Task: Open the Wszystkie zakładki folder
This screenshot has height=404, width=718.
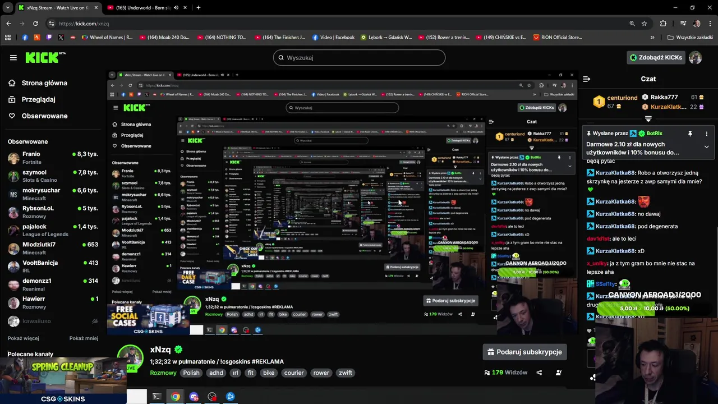Action: click(690, 38)
